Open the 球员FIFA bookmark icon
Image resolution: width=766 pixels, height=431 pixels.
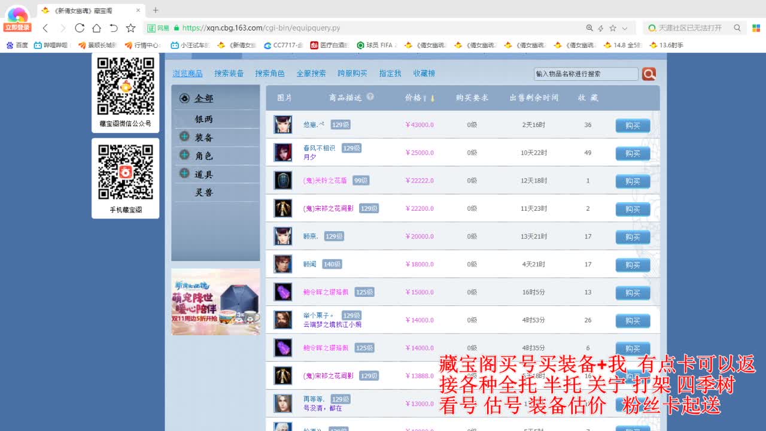point(360,44)
